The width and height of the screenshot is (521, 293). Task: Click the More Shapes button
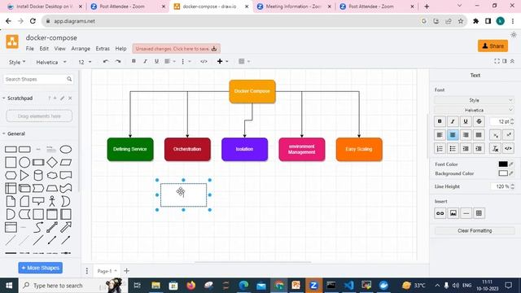click(x=40, y=268)
